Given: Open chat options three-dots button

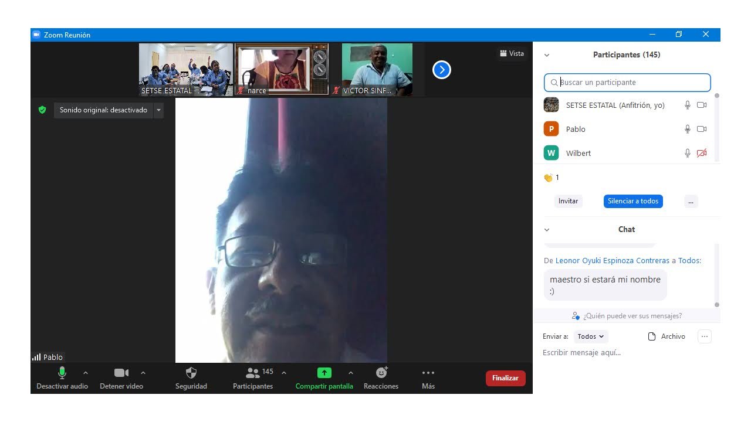Looking at the screenshot, I should (705, 336).
